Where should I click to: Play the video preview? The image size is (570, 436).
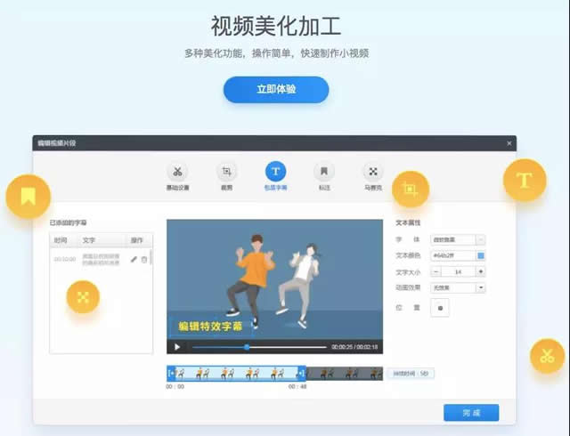click(x=177, y=346)
